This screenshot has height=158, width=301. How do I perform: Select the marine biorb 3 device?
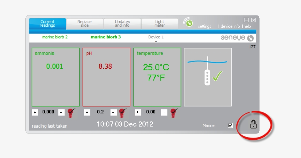[106, 37]
